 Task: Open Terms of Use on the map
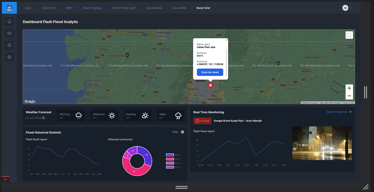(x=348, y=102)
